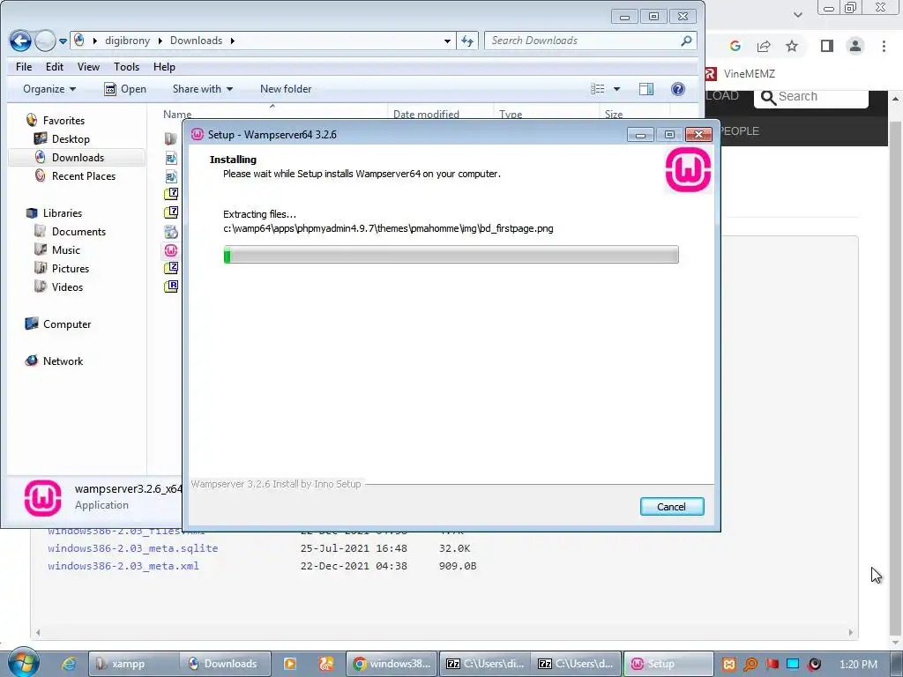
Task: Refresh the Downloads folder address bar
Action: click(467, 41)
